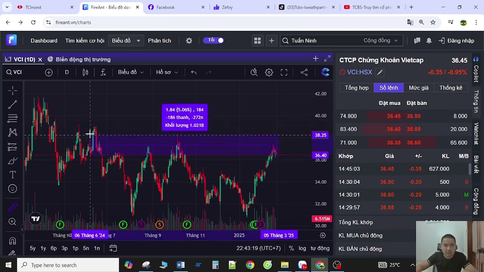Click the Đăng nhập login button
The width and height of the screenshot is (484, 272).
point(456,40)
